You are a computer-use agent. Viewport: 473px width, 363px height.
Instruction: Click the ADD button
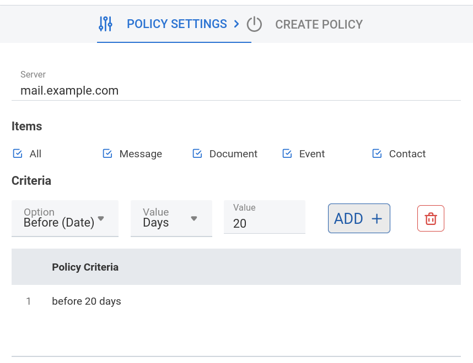[359, 218]
